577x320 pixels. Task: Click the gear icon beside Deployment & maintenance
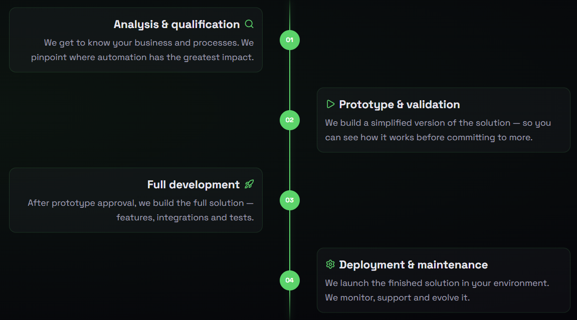point(330,264)
